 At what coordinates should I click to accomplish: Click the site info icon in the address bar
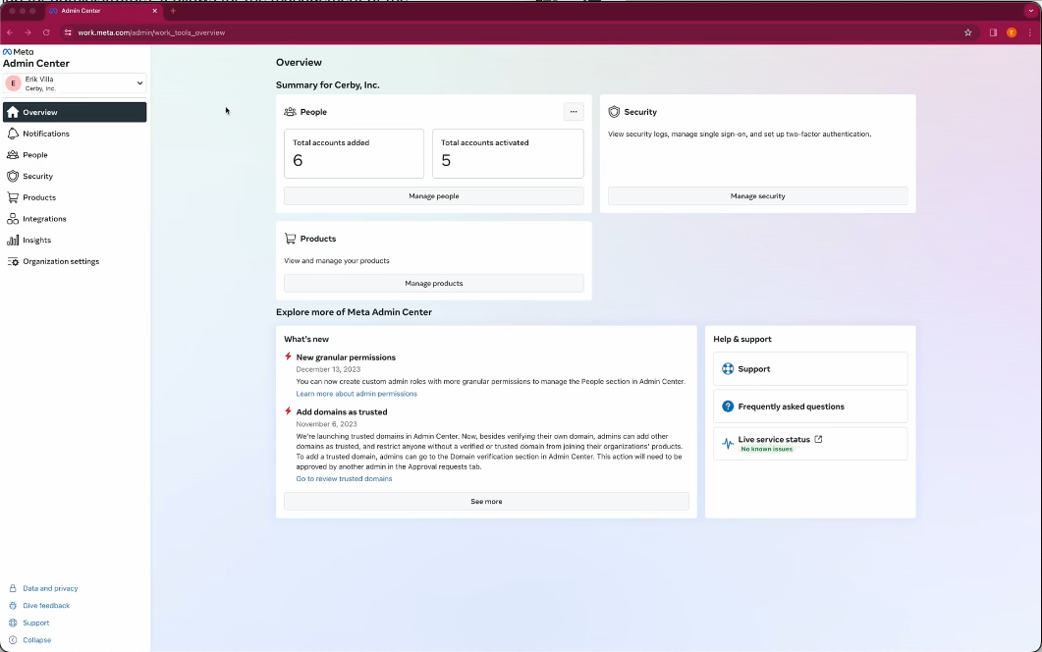click(x=68, y=32)
